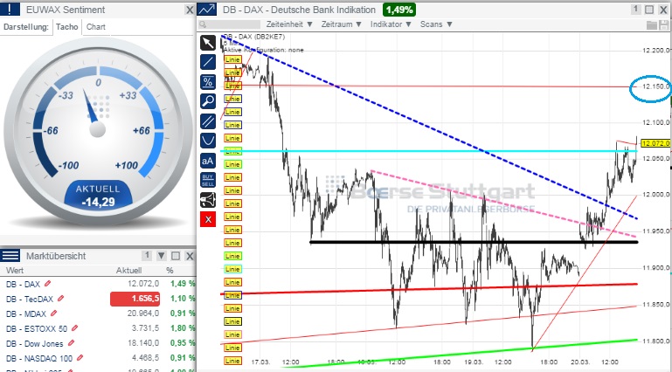Screen dimensions: 672x372
Task: Click the 12.150,0 price axis label
Action: pyautogui.click(x=655, y=86)
